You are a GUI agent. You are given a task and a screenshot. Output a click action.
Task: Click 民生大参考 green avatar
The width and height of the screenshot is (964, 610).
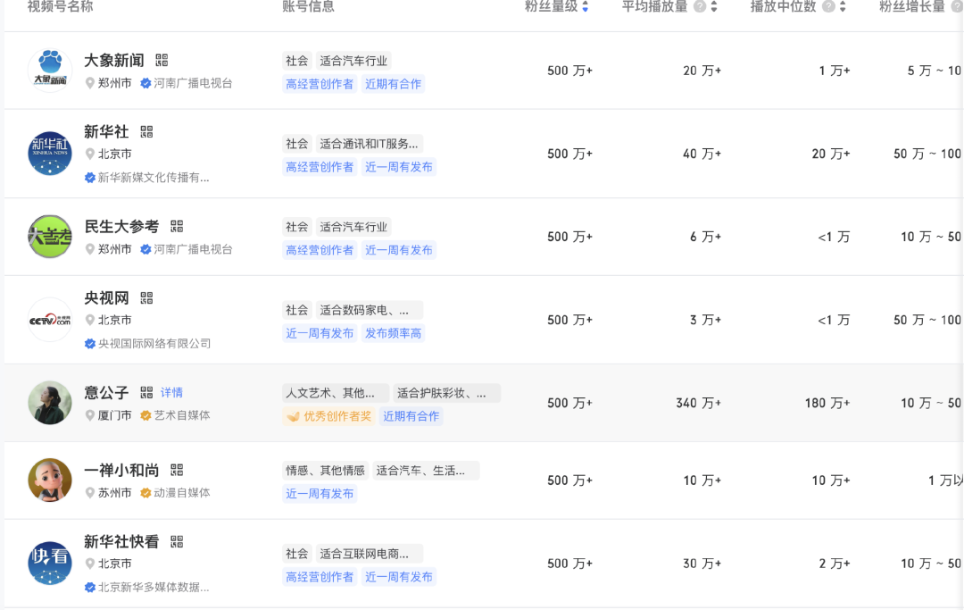[x=50, y=237]
